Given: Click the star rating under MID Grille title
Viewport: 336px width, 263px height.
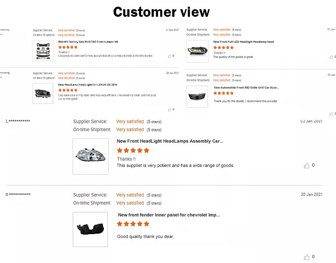Looking at the screenshot, I should pos(223,93).
